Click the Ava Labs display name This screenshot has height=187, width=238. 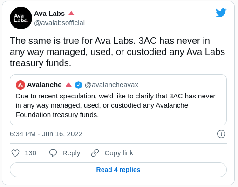[x=49, y=14]
